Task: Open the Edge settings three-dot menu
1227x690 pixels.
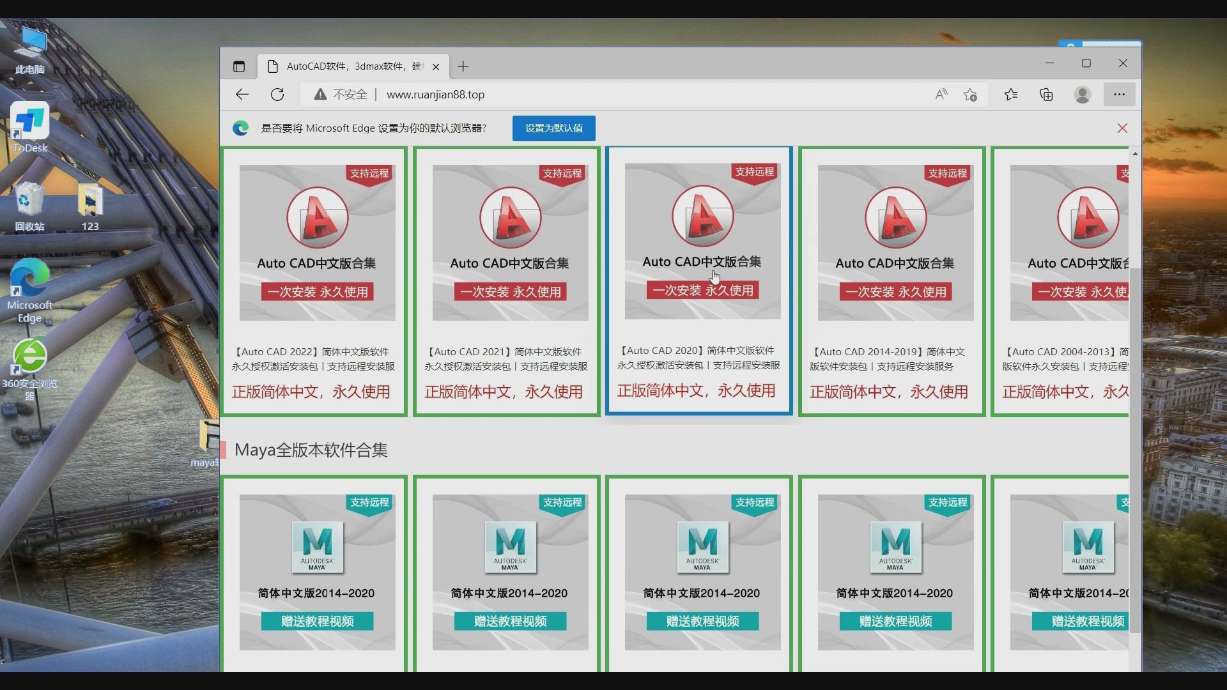Action: 1119,94
